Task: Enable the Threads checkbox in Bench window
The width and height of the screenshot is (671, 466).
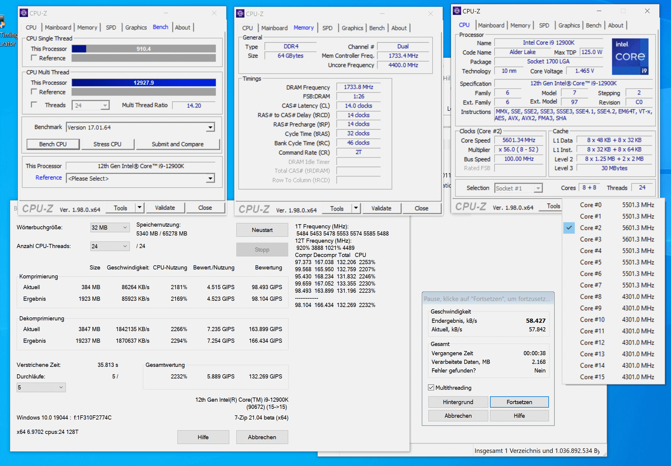Action: pos(34,105)
